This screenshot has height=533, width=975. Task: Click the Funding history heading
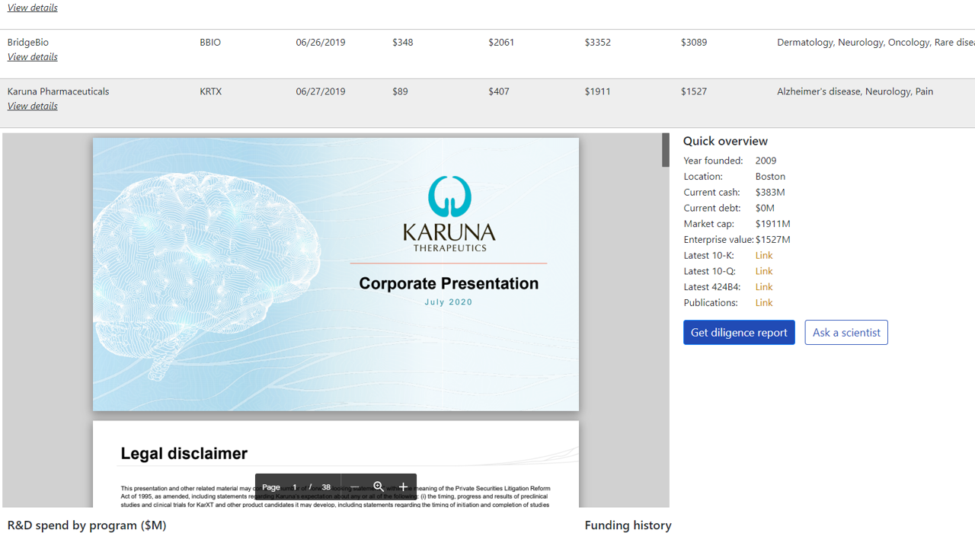coord(628,525)
